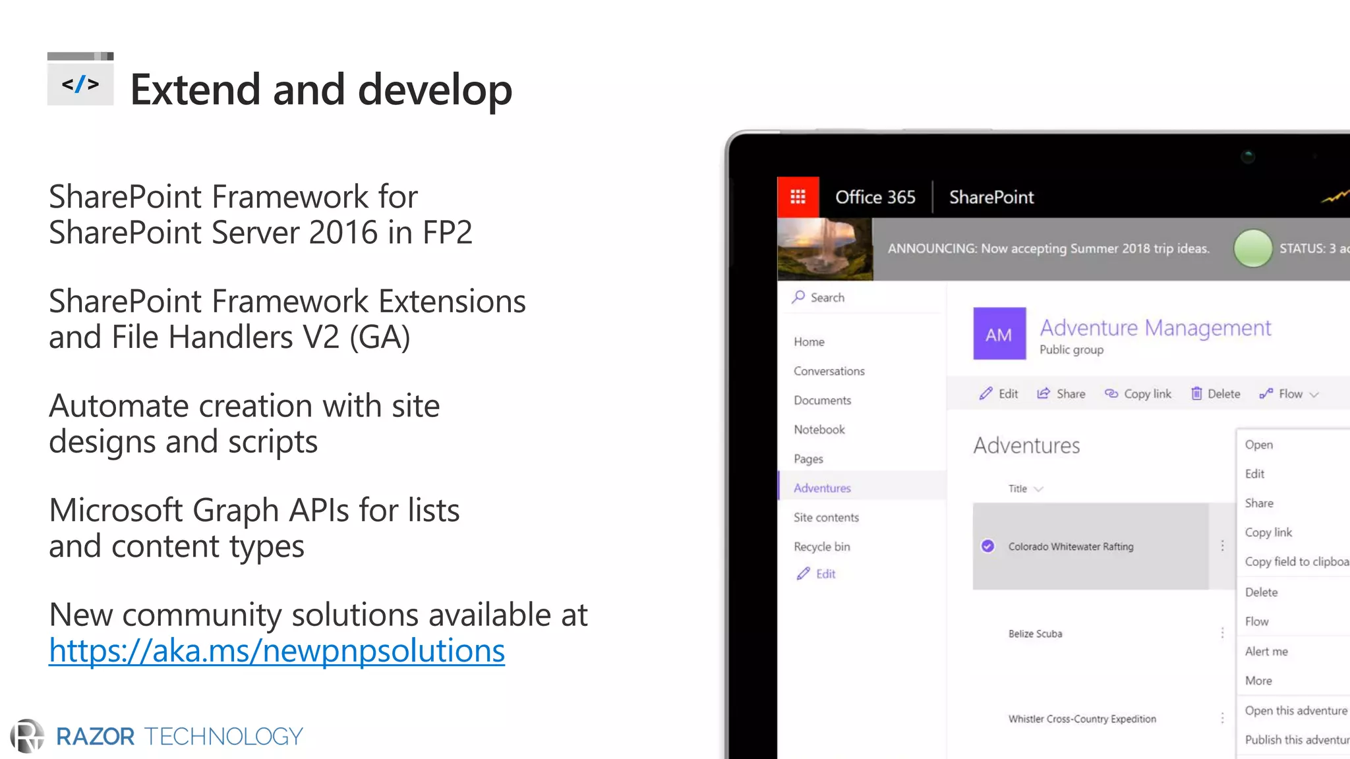This screenshot has width=1350, height=759.
Task: Click the code brackets icon beside the title
Action: pyautogui.click(x=80, y=79)
